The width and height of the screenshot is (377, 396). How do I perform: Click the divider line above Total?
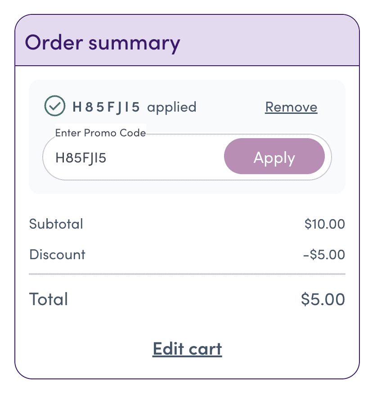click(187, 273)
